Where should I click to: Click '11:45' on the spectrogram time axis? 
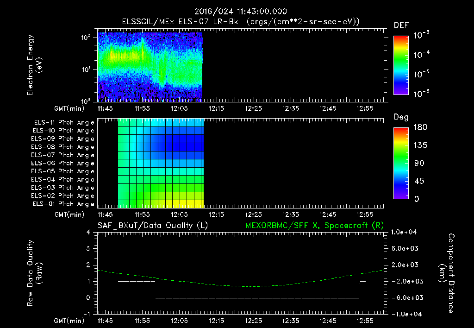[105, 108]
